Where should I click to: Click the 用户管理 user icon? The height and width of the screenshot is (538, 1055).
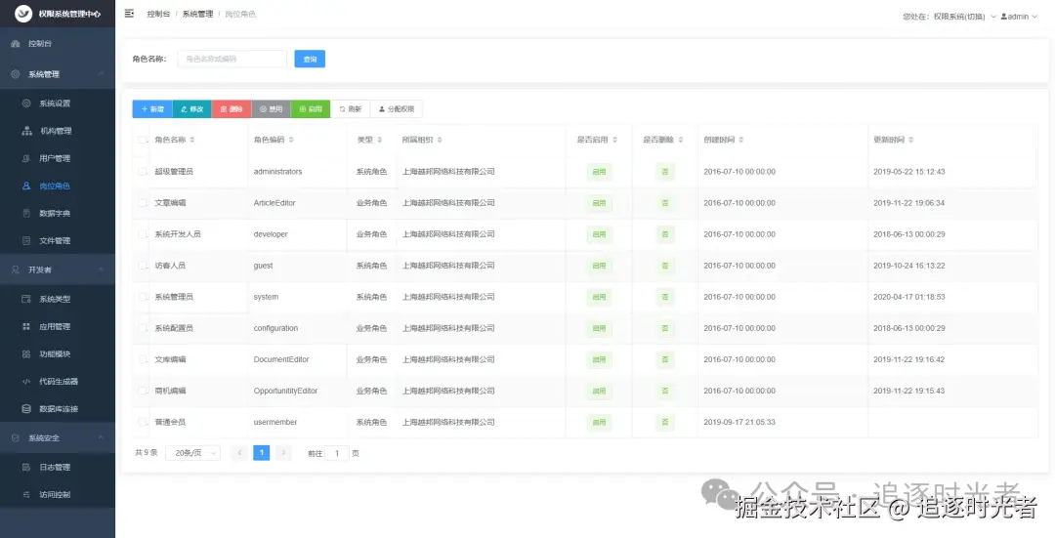click(x=26, y=159)
